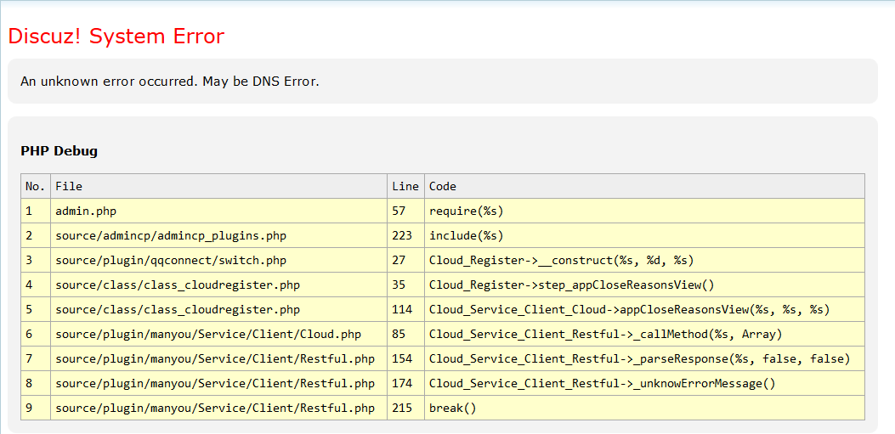Select the 'admin.php' file cell

(218, 211)
